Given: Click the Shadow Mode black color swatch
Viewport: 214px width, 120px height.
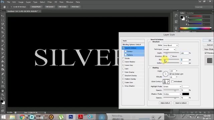Looking at the screenshot, I should click(186, 94).
